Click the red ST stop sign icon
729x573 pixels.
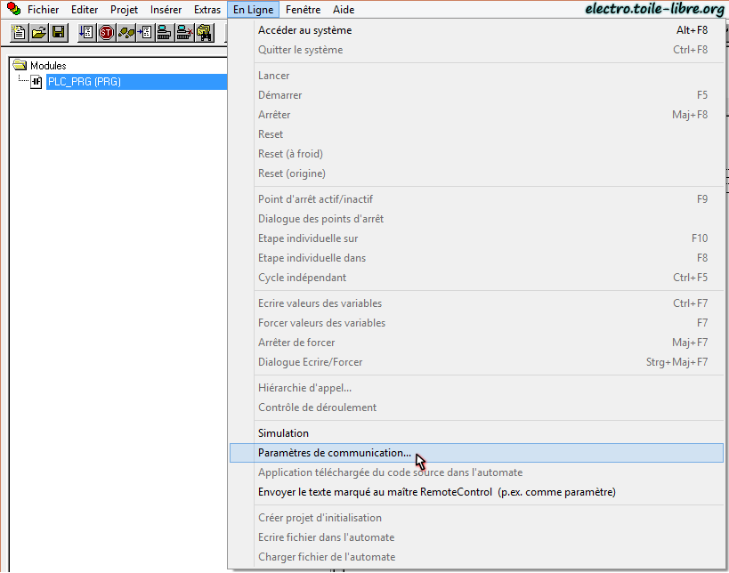coord(107,33)
